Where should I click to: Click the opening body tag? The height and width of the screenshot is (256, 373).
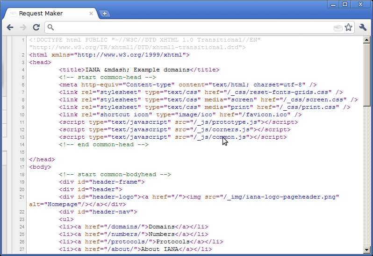click(40, 167)
